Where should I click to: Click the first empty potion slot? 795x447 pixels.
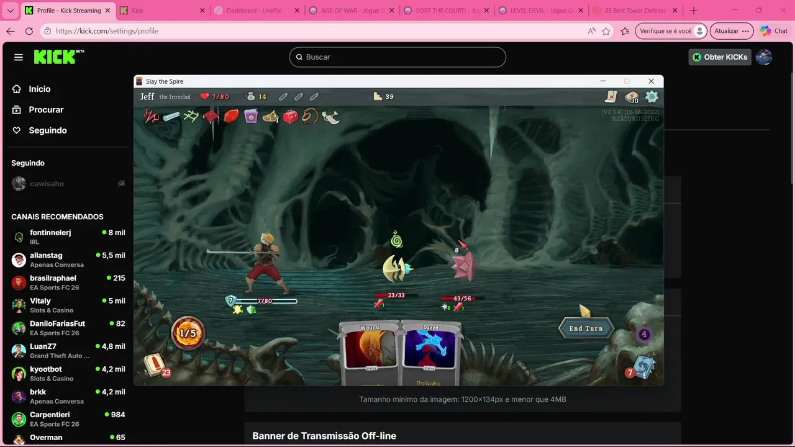point(283,96)
